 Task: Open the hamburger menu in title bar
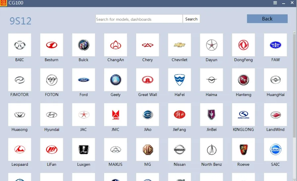click(275, 3)
